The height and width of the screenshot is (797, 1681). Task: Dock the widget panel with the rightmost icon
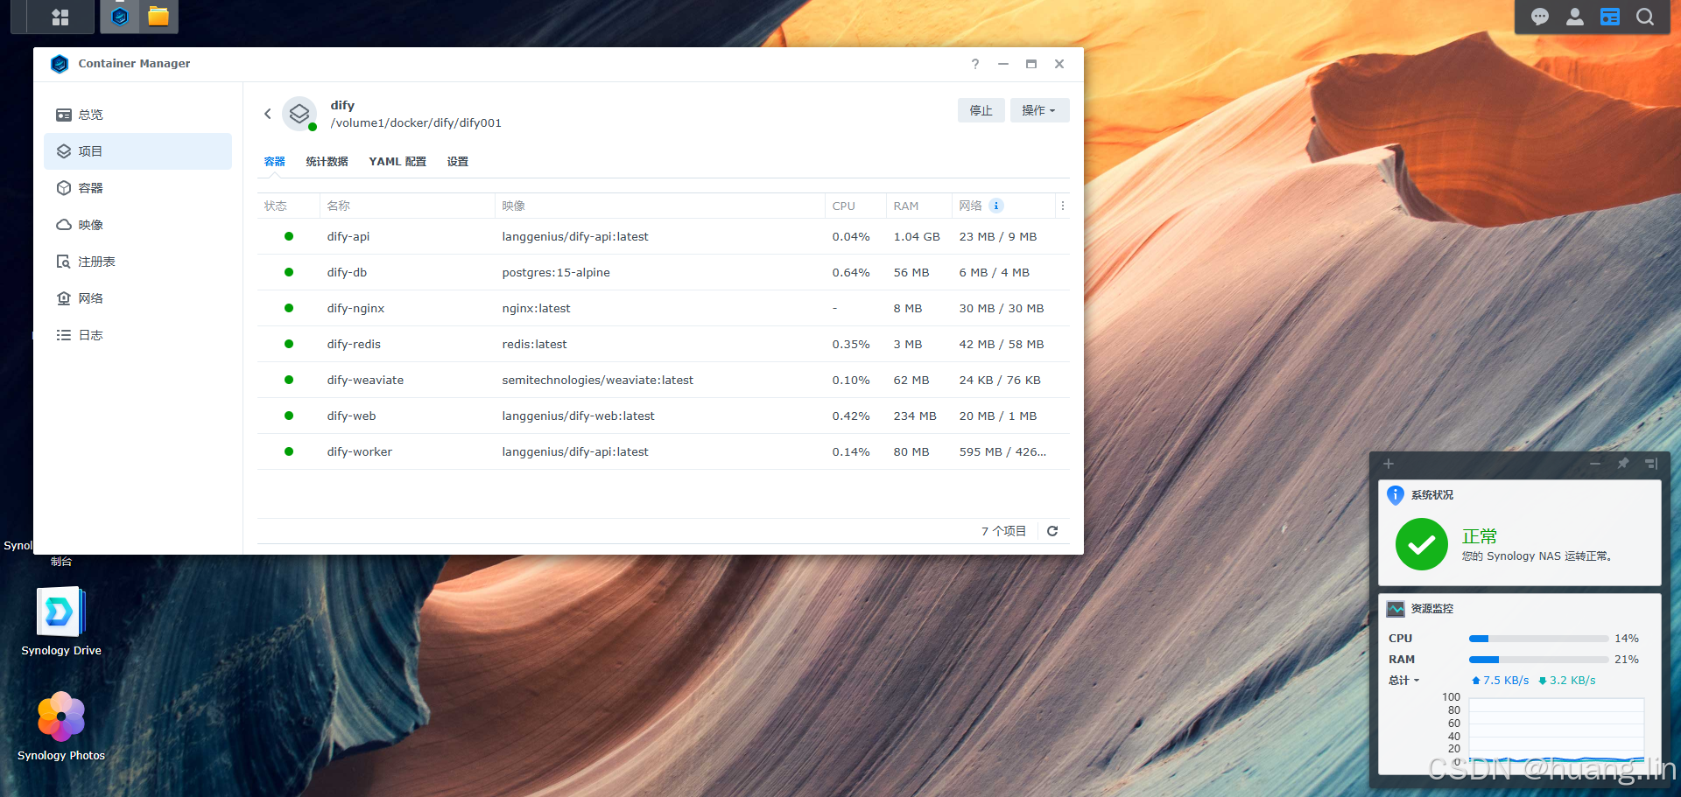pos(1651,464)
